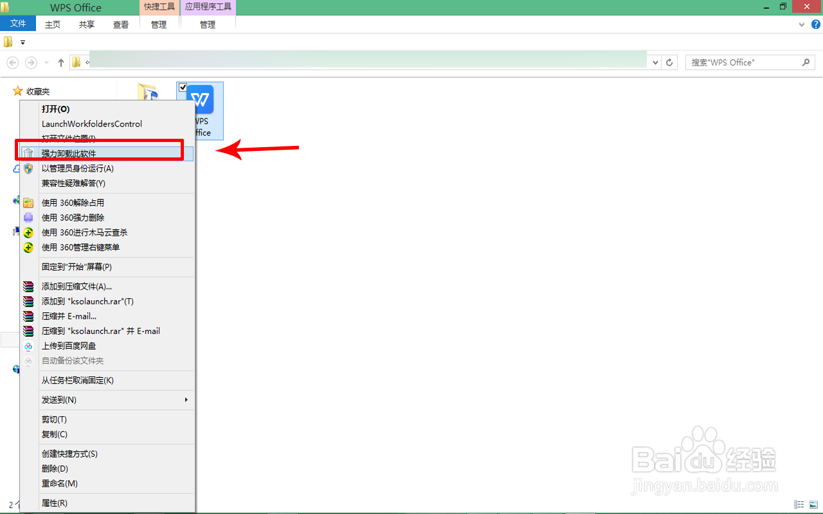Open the recent locations dropdown arrow
This screenshot has height=514, width=823.
pos(47,63)
